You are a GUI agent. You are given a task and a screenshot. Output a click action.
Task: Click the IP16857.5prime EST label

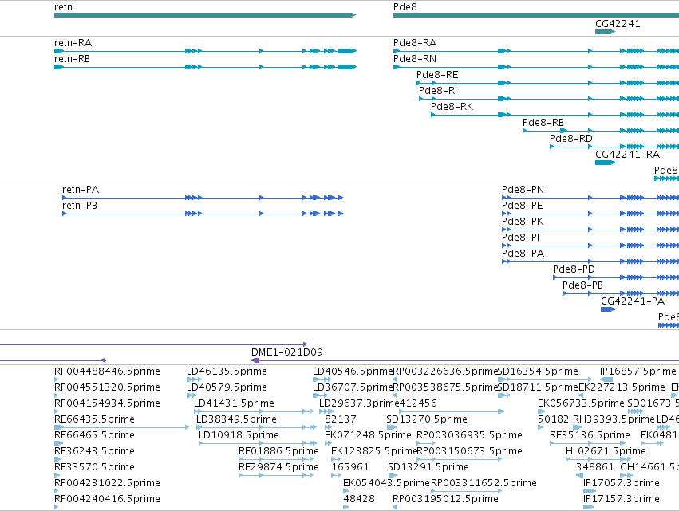click(638, 371)
